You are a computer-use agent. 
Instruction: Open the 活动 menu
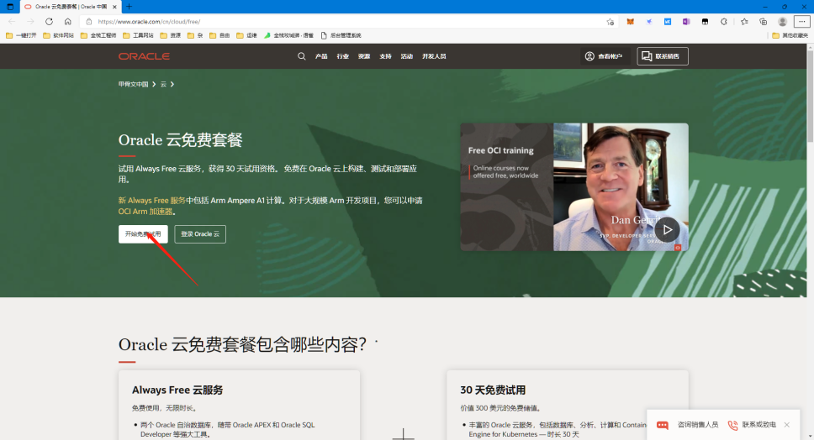406,56
